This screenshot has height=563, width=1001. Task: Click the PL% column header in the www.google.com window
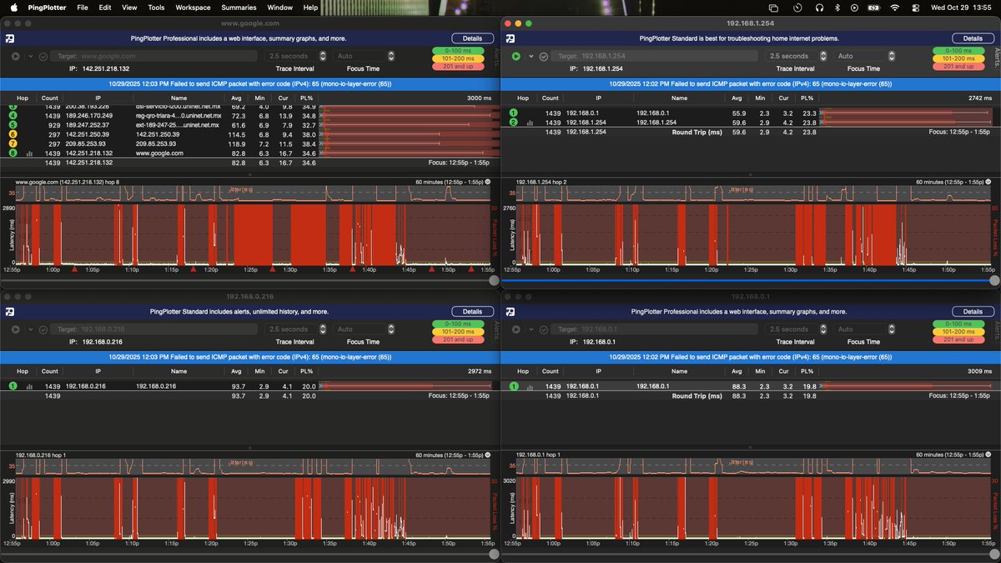coord(307,98)
